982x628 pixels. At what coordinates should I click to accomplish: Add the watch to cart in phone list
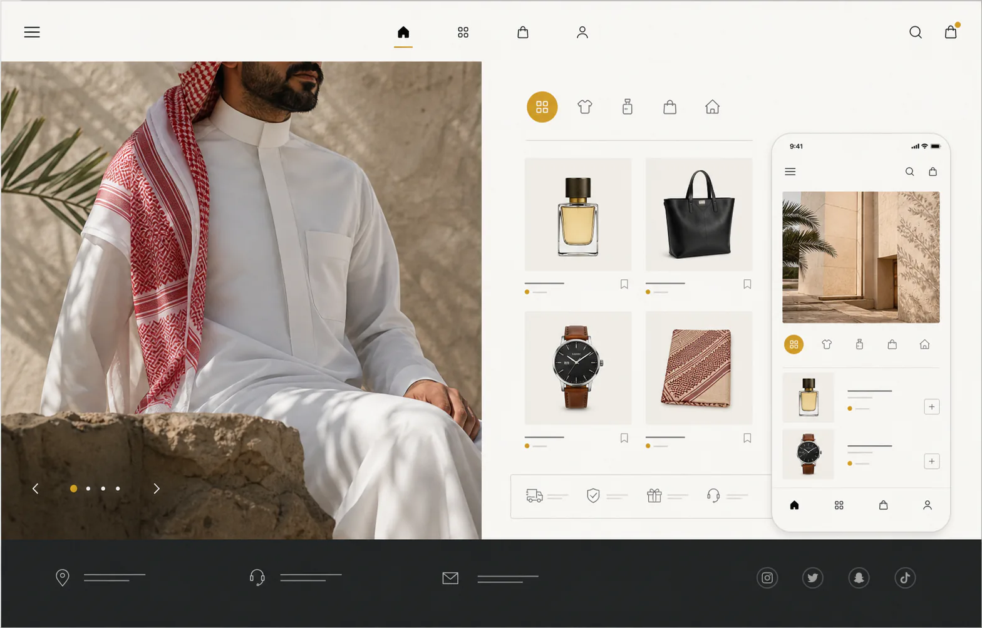932,461
